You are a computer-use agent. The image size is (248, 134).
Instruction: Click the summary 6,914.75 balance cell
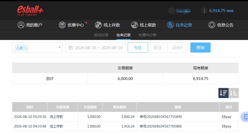[200, 79]
